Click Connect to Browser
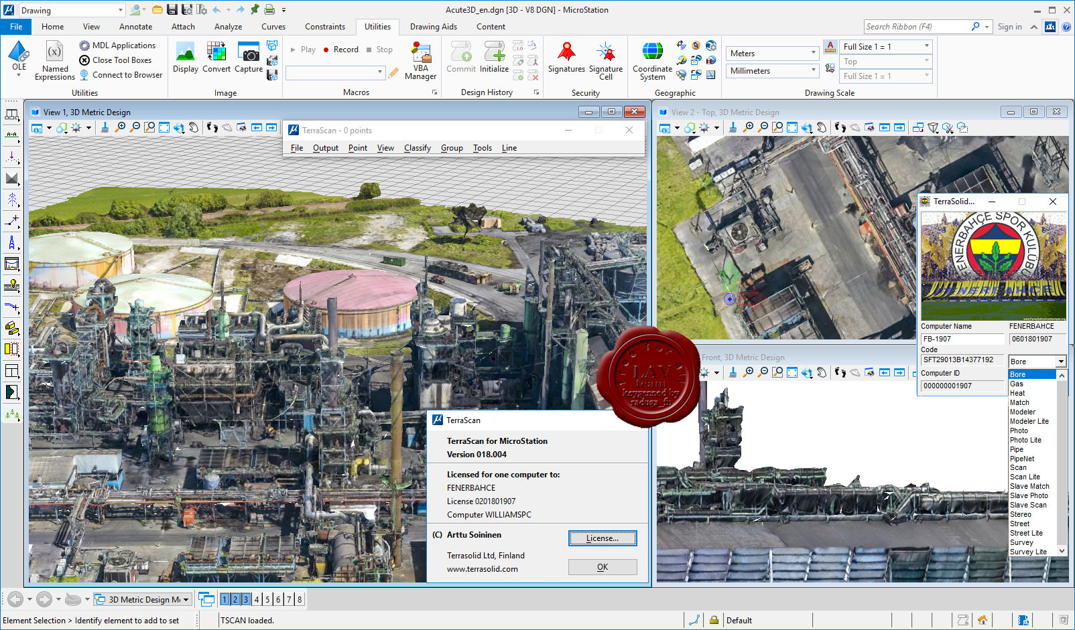Image resolution: width=1075 pixels, height=630 pixels. click(121, 75)
